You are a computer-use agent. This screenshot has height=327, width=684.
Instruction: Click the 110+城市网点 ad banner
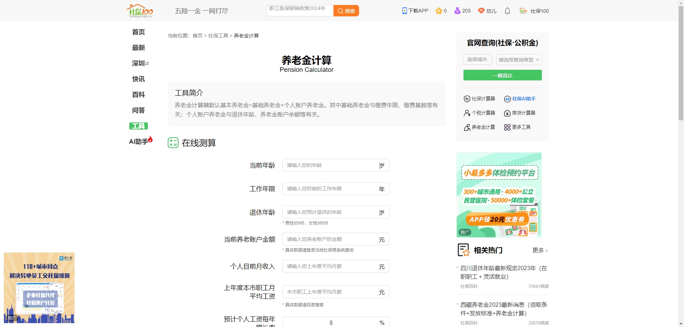[x=39, y=288]
